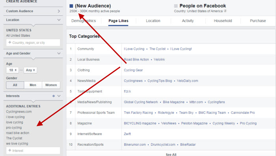Open the Bike Magazine link
This screenshot has width=276, height=156.
(173, 102)
